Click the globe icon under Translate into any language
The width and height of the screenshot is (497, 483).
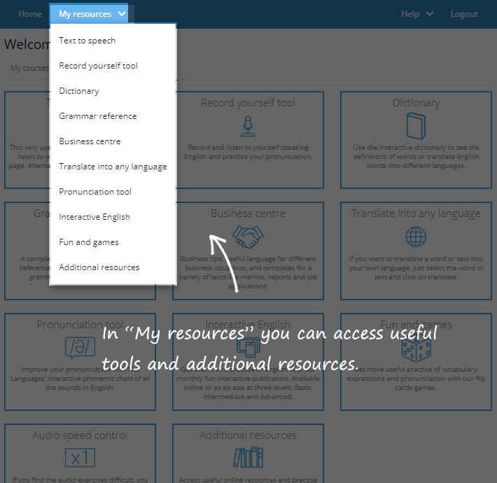[x=416, y=237]
